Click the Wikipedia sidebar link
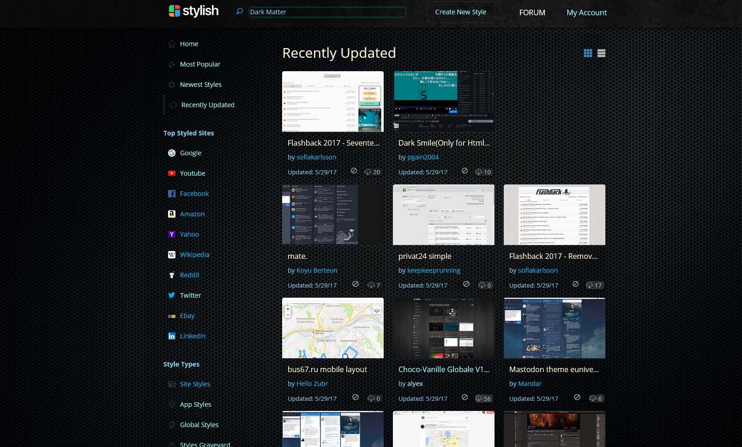The image size is (742, 447). tap(194, 255)
